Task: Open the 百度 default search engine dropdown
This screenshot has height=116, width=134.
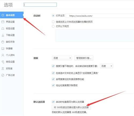Action: coord(62,58)
